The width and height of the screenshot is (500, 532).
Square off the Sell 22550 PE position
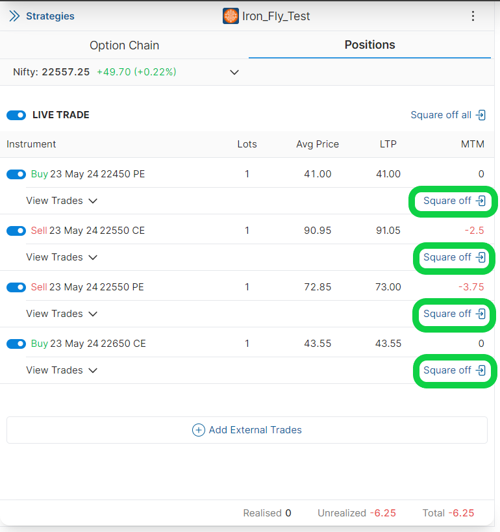tap(455, 314)
